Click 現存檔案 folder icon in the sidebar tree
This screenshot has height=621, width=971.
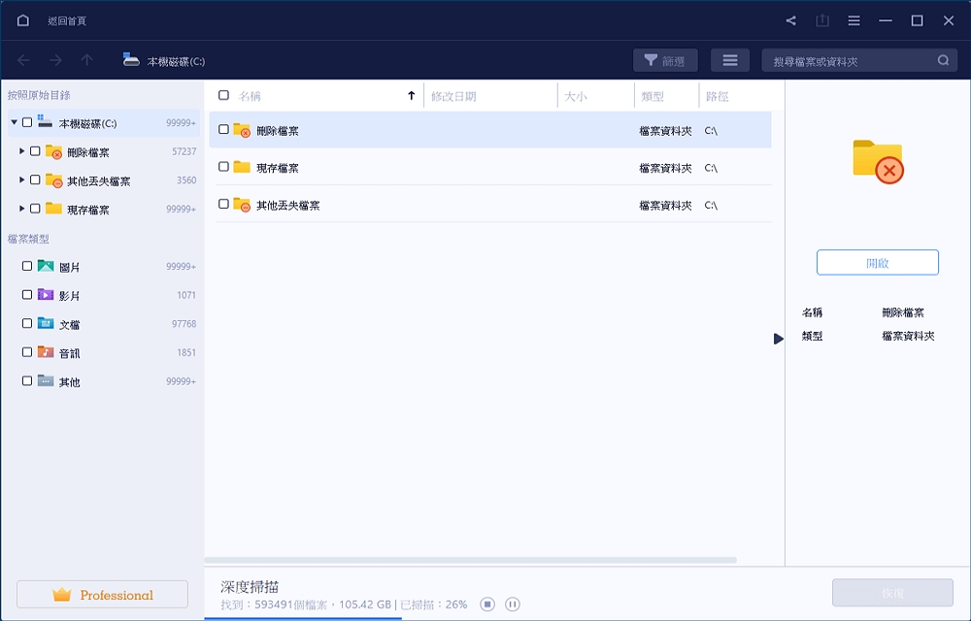[x=53, y=209]
